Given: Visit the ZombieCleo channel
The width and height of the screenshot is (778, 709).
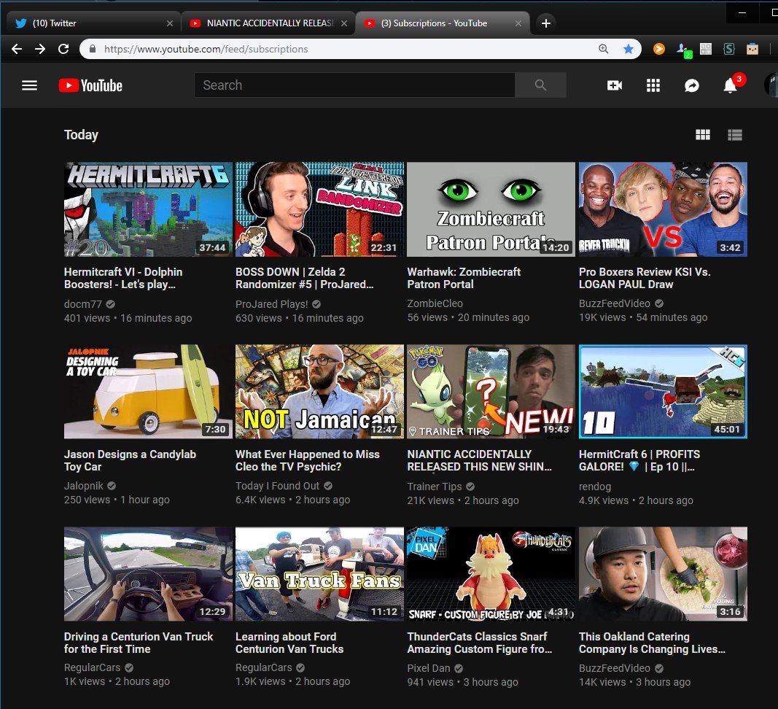Looking at the screenshot, I should pos(435,303).
